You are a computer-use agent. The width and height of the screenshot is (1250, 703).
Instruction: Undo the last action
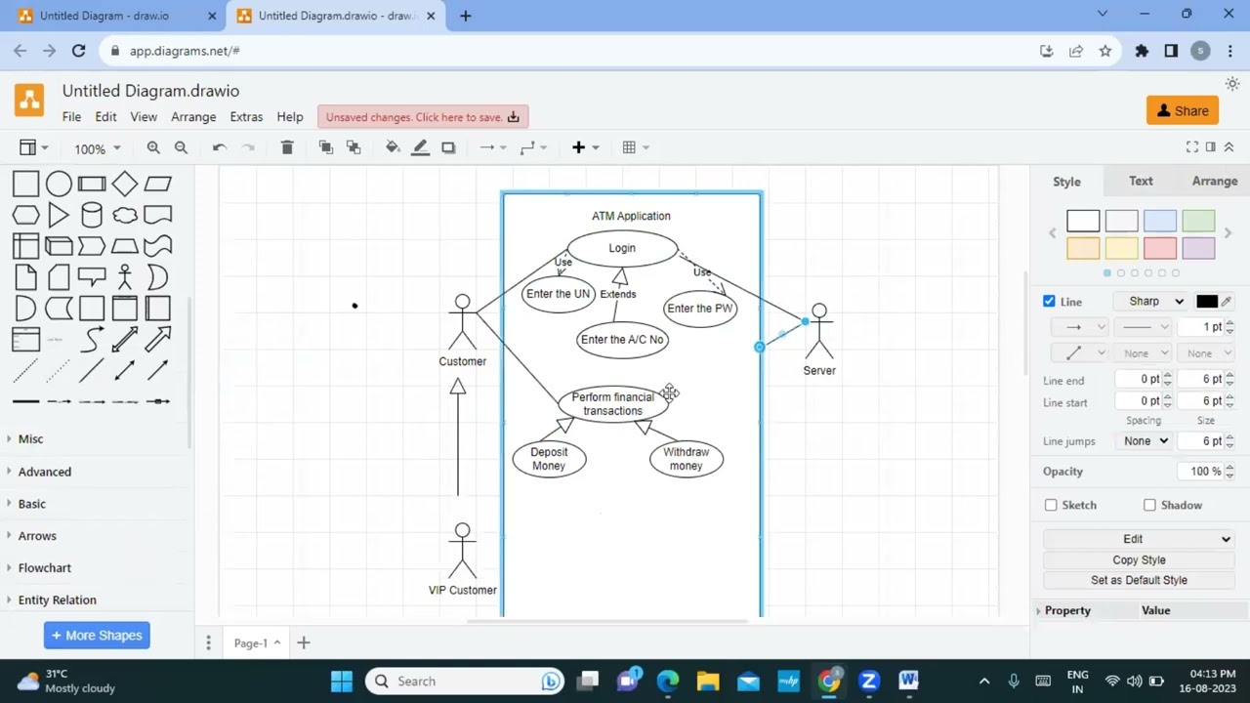point(220,147)
